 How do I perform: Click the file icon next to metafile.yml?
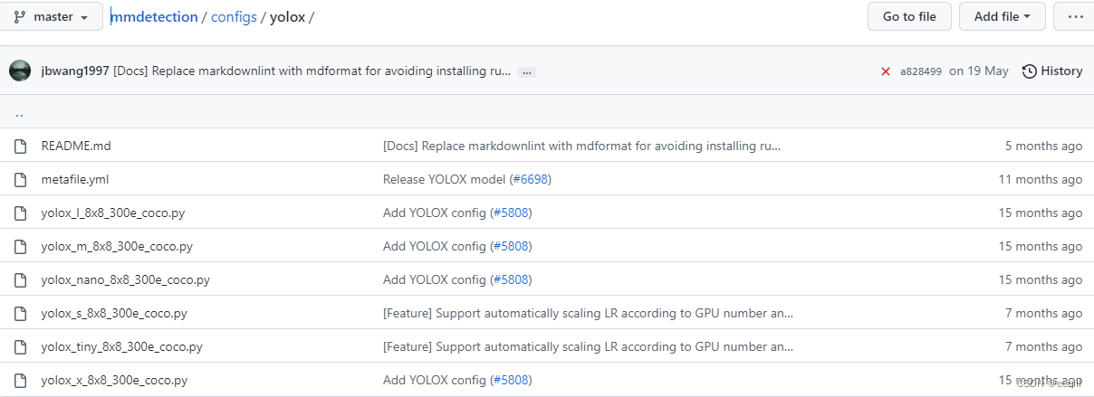tap(20, 179)
